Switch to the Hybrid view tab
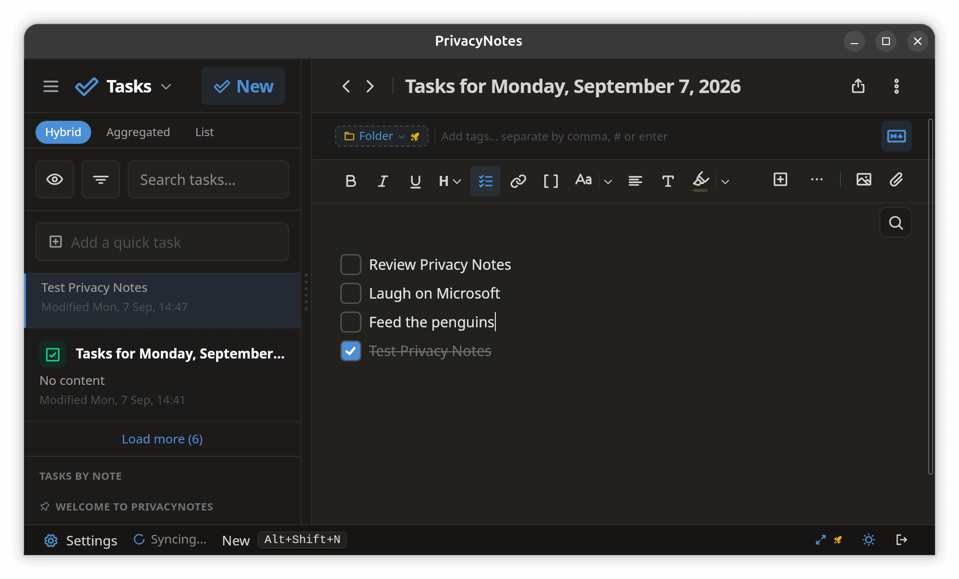This screenshot has width=959, height=579. 63,132
